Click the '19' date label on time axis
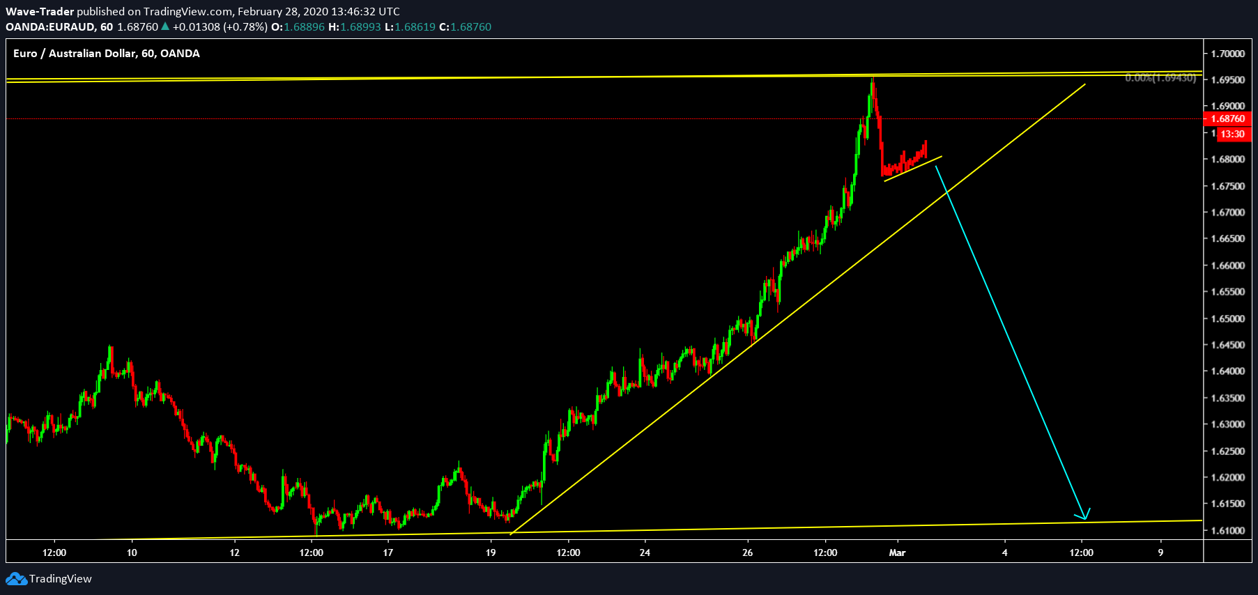Screen dimensions: 1258x595 491,552
